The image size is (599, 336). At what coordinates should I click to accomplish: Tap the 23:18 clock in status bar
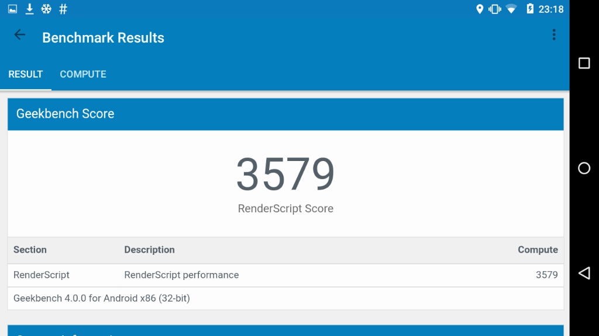point(551,9)
